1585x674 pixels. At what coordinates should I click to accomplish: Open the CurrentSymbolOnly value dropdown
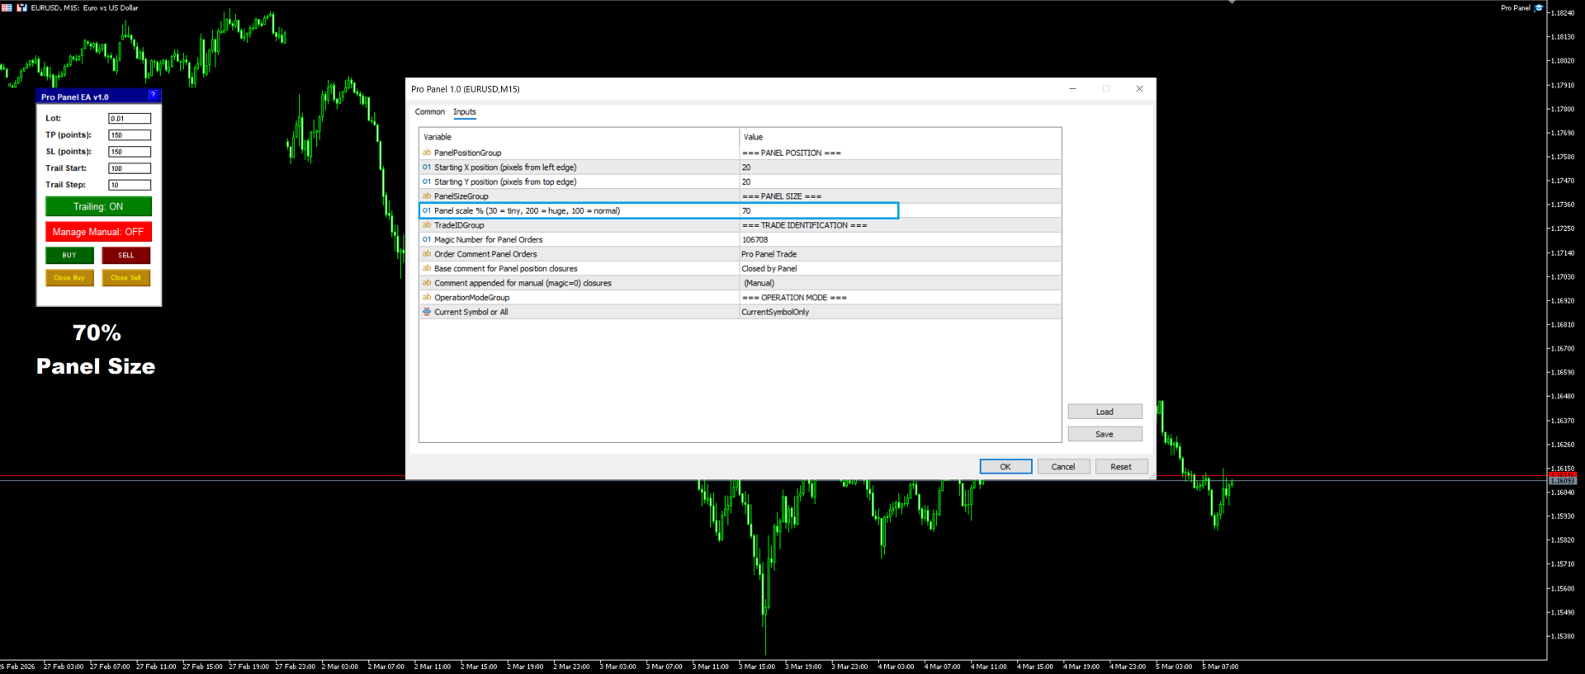tap(900, 312)
